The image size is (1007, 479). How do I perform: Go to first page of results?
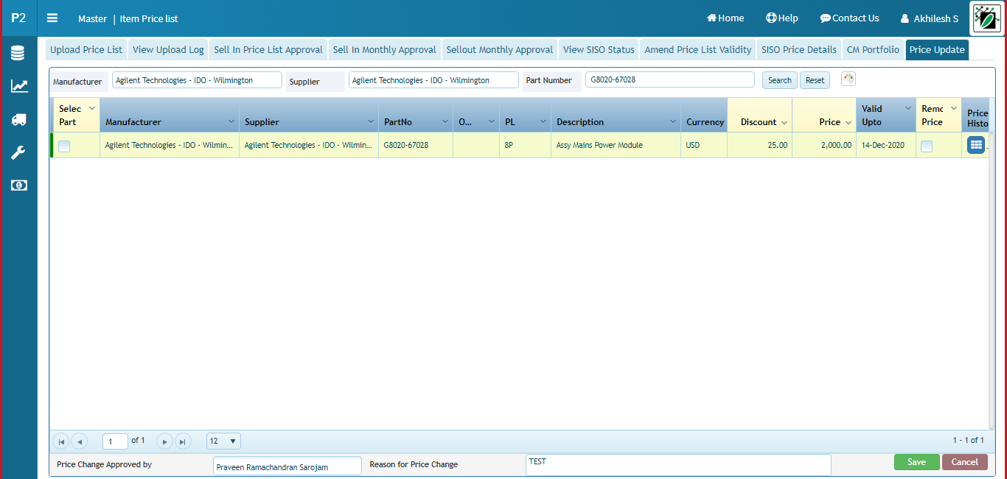point(61,441)
